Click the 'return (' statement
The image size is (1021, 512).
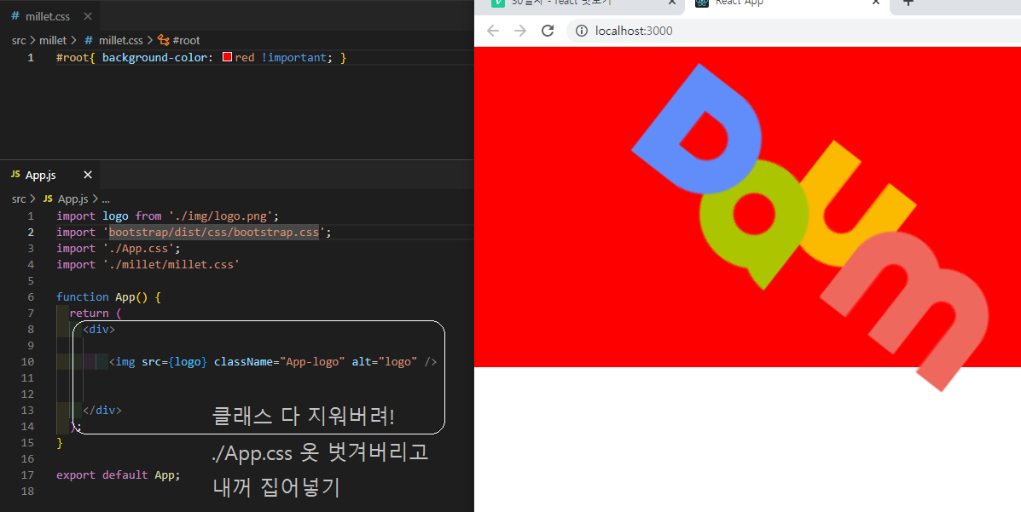pyautogui.click(x=96, y=313)
